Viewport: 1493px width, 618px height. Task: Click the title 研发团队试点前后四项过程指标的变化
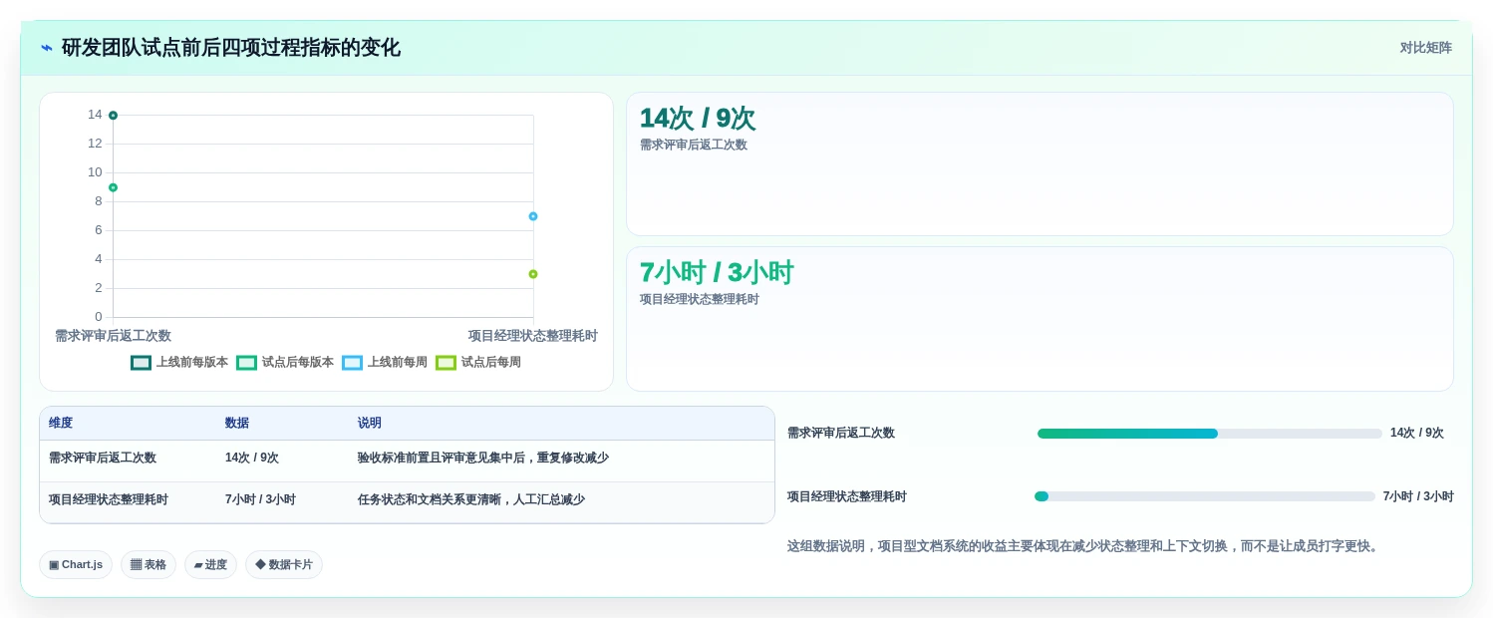click(231, 48)
